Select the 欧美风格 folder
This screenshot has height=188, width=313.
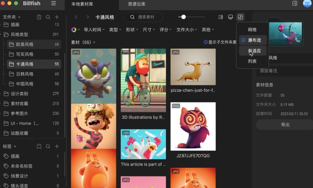tap(34, 44)
